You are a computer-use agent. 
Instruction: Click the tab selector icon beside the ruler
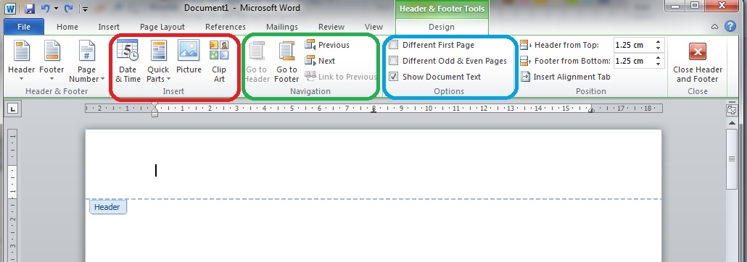13,109
